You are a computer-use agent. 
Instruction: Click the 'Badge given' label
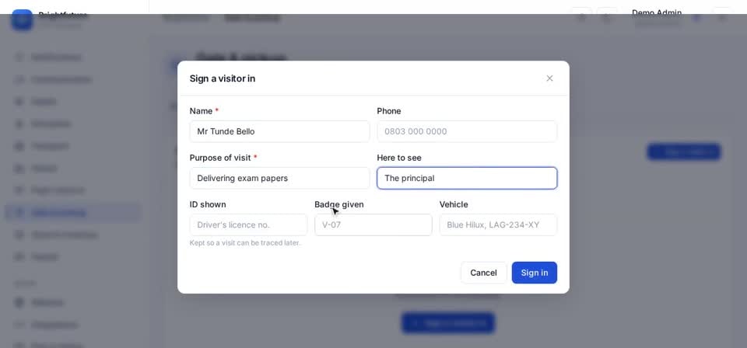pyautogui.click(x=338, y=204)
